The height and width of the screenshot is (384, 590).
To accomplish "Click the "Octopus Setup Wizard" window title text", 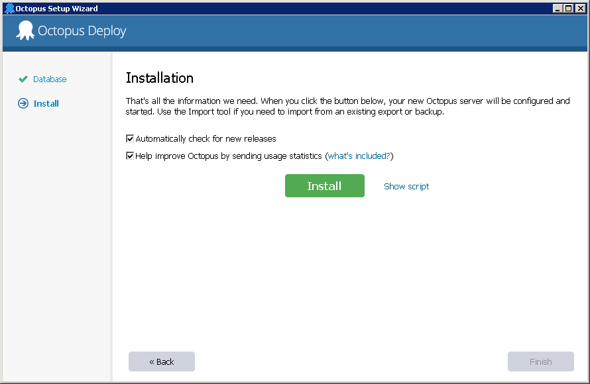I will tap(57, 9).
